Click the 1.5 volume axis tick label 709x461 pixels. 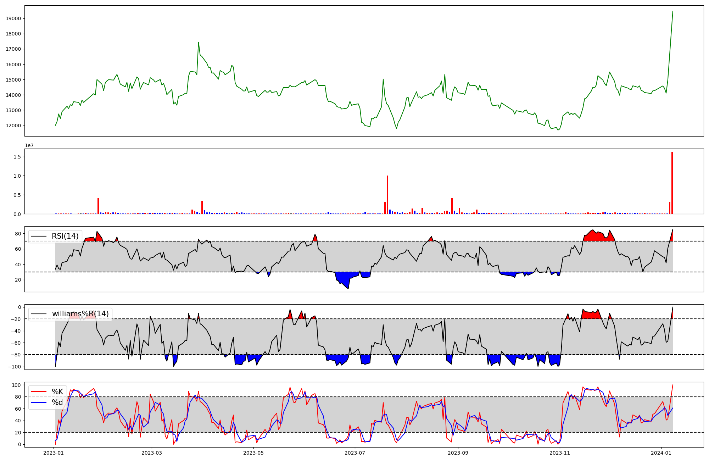17,157
